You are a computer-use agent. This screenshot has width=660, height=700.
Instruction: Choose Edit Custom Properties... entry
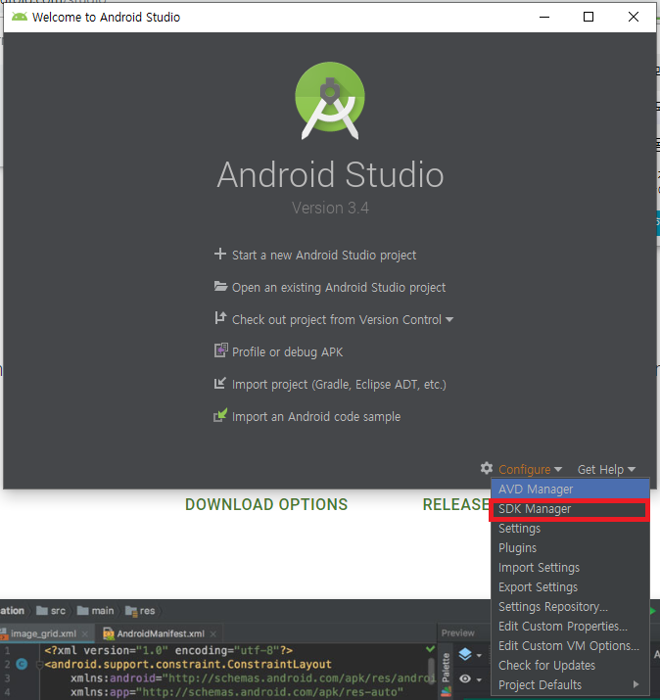click(x=570, y=627)
